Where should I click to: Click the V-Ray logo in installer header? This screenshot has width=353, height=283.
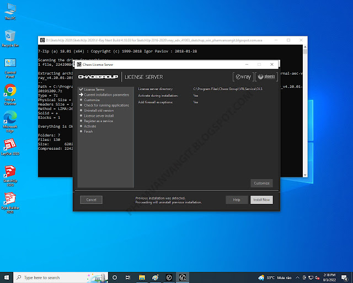(x=243, y=77)
